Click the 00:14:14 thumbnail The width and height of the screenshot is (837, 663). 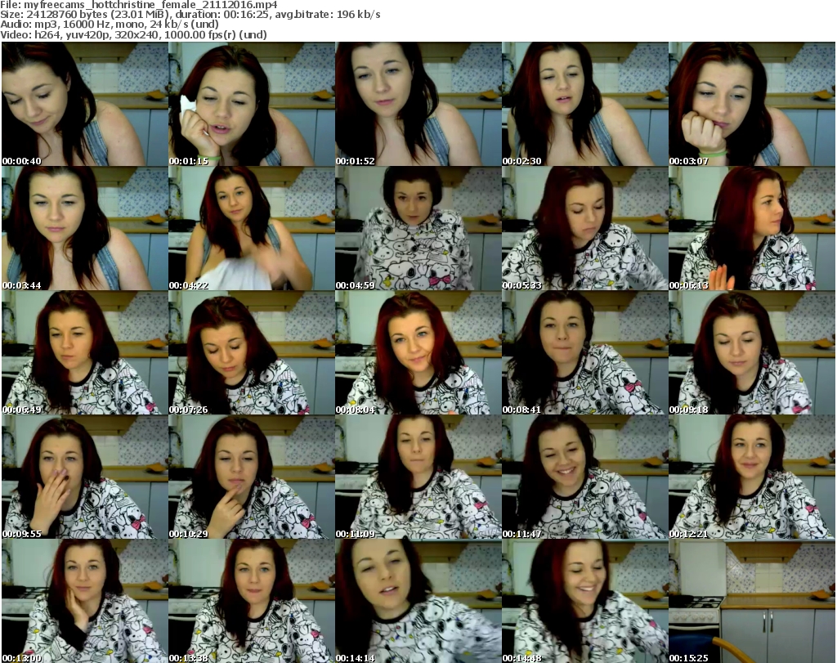pyautogui.click(x=418, y=601)
